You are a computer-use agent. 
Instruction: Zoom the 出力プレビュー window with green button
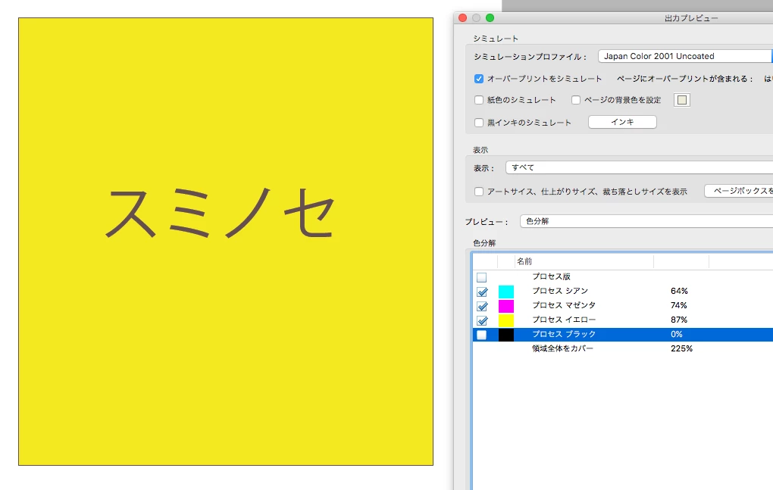(490, 18)
